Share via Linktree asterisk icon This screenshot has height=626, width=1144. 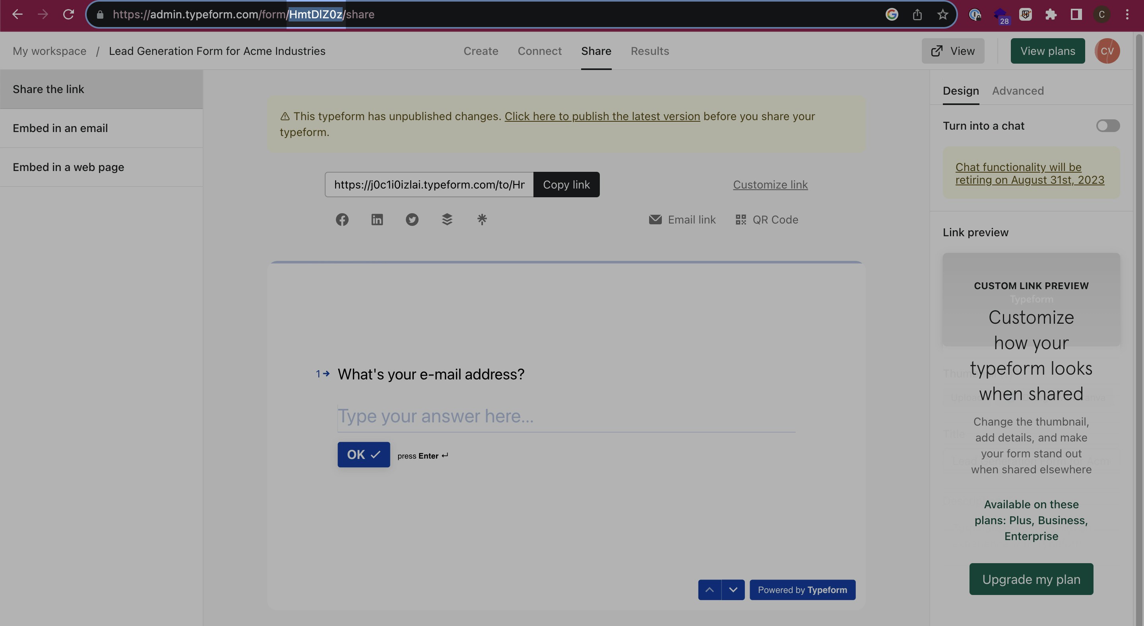pyautogui.click(x=482, y=220)
